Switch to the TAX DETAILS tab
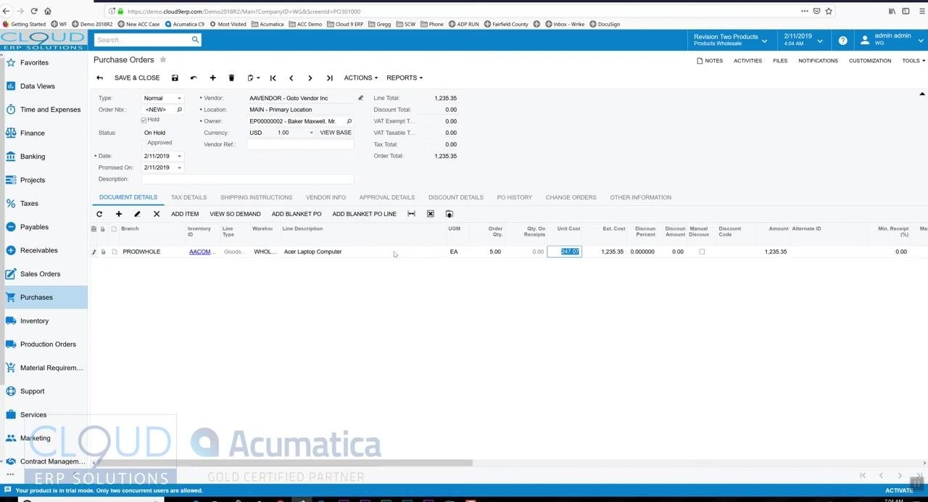Screen dimensions: 928x502 pos(188,197)
